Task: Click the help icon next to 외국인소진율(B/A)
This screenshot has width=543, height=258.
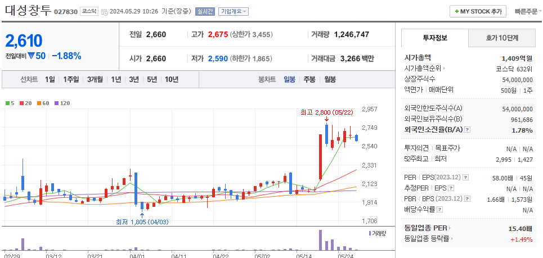Action: click(468, 130)
